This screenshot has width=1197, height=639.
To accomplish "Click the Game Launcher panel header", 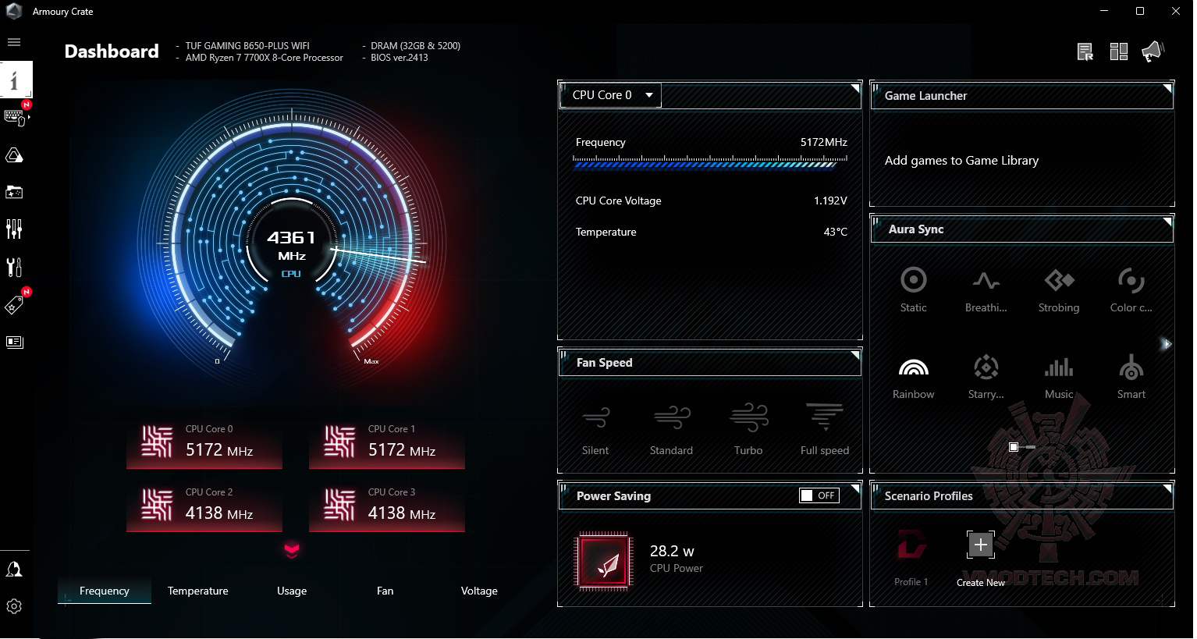I will (x=1022, y=95).
